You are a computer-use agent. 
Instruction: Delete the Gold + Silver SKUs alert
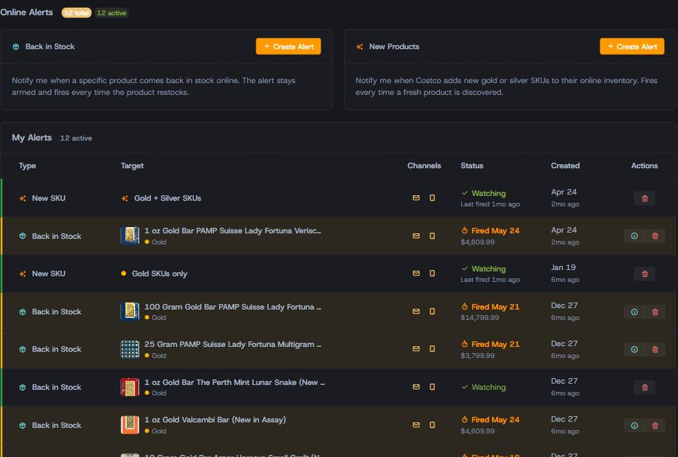(645, 199)
